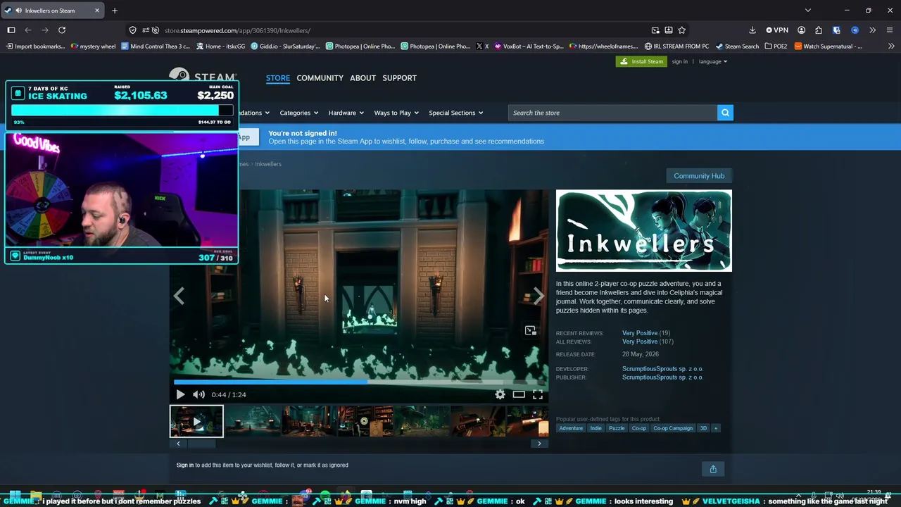Open the publisher ScrumptiousSprouts link
Image resolution: width=901 pixels, height=507 pixels.
coord(662,377)
